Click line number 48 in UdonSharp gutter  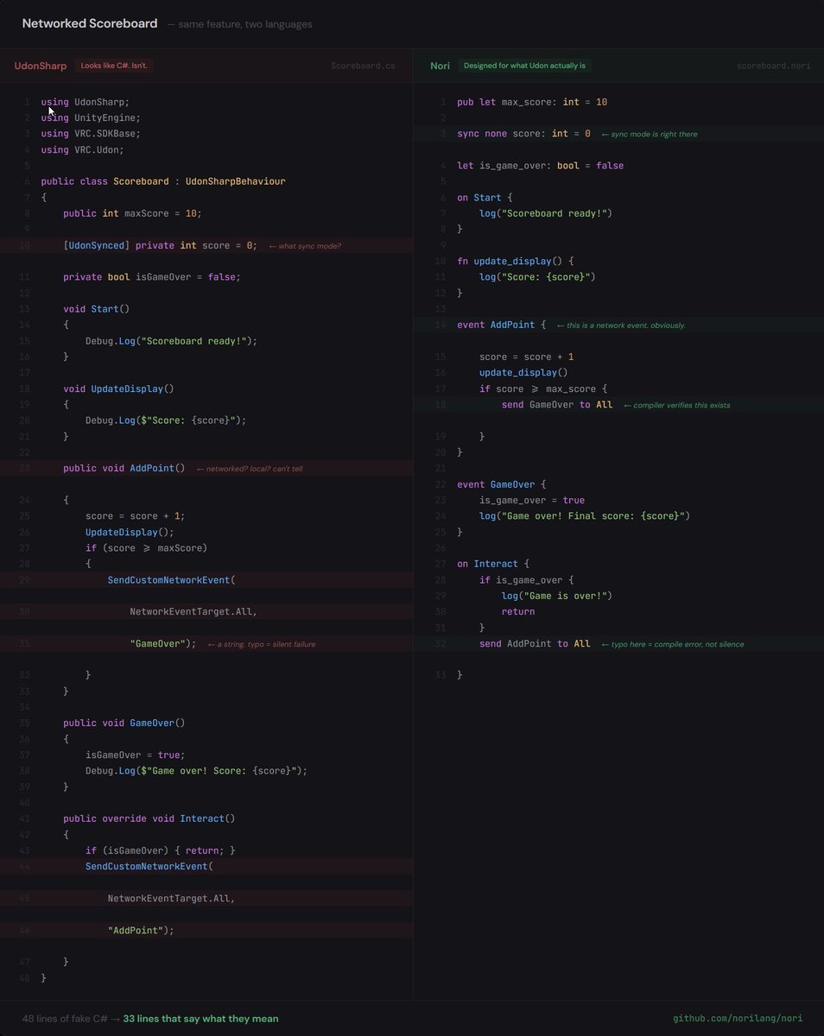coord(23,978)
